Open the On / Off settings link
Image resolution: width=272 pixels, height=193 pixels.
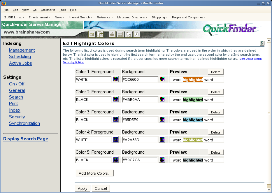click(x=17, y=84)
